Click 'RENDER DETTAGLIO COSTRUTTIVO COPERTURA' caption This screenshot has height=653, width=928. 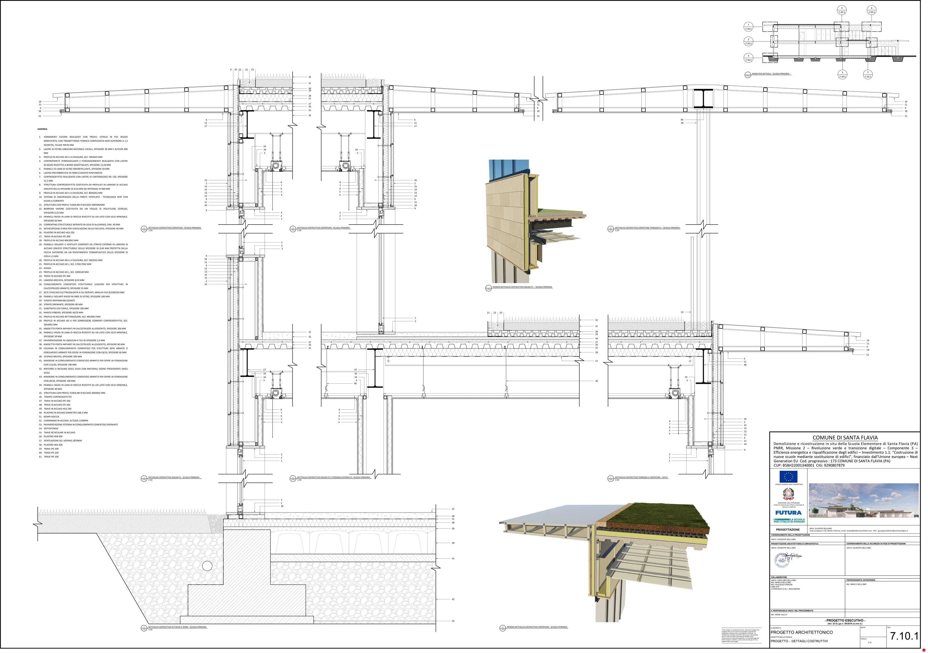[537, 627]
